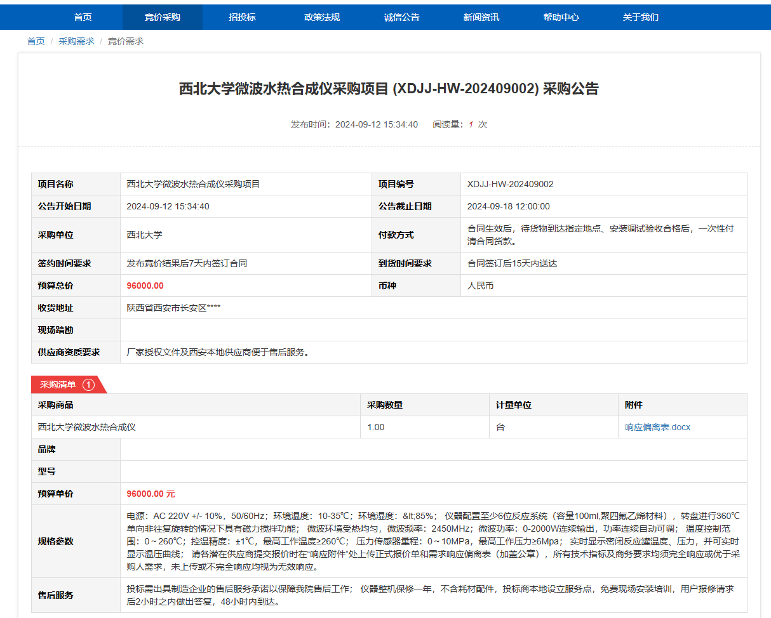This screenshot has width=771, height=618.
Task: Open 新闻资讯 from the navigation bar
Action: pos(481,17)
